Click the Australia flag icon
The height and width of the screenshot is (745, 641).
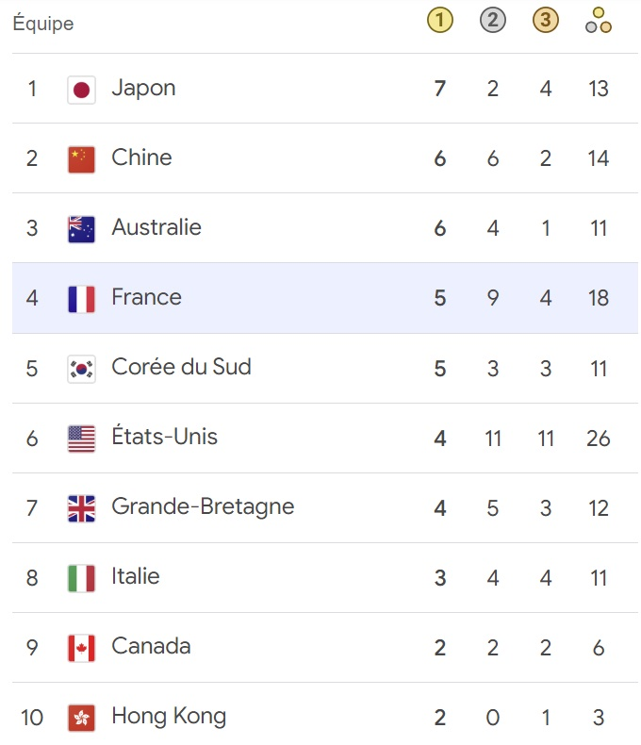(82, 229)
